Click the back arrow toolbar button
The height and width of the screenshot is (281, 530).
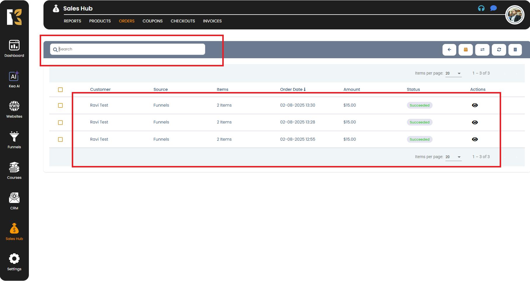[x=449, y=50]
